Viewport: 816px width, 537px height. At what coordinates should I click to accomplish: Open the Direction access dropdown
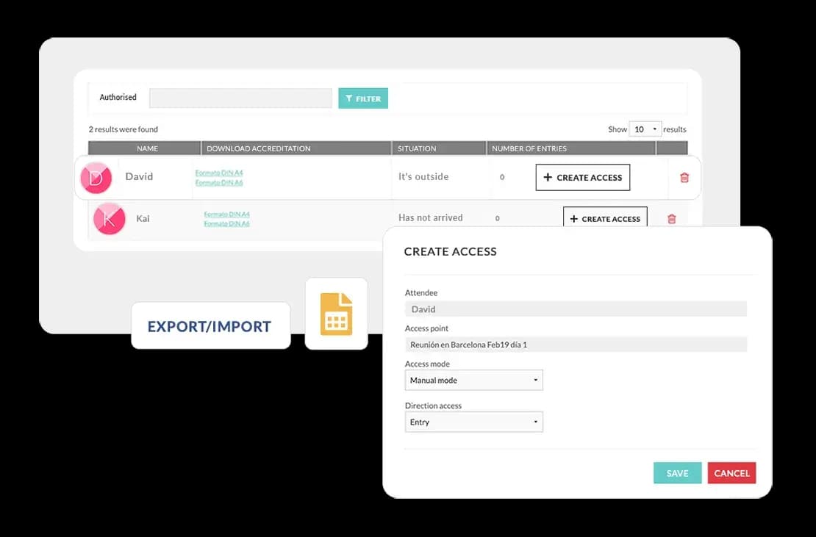pyautogui.click(x=473, y=422)
